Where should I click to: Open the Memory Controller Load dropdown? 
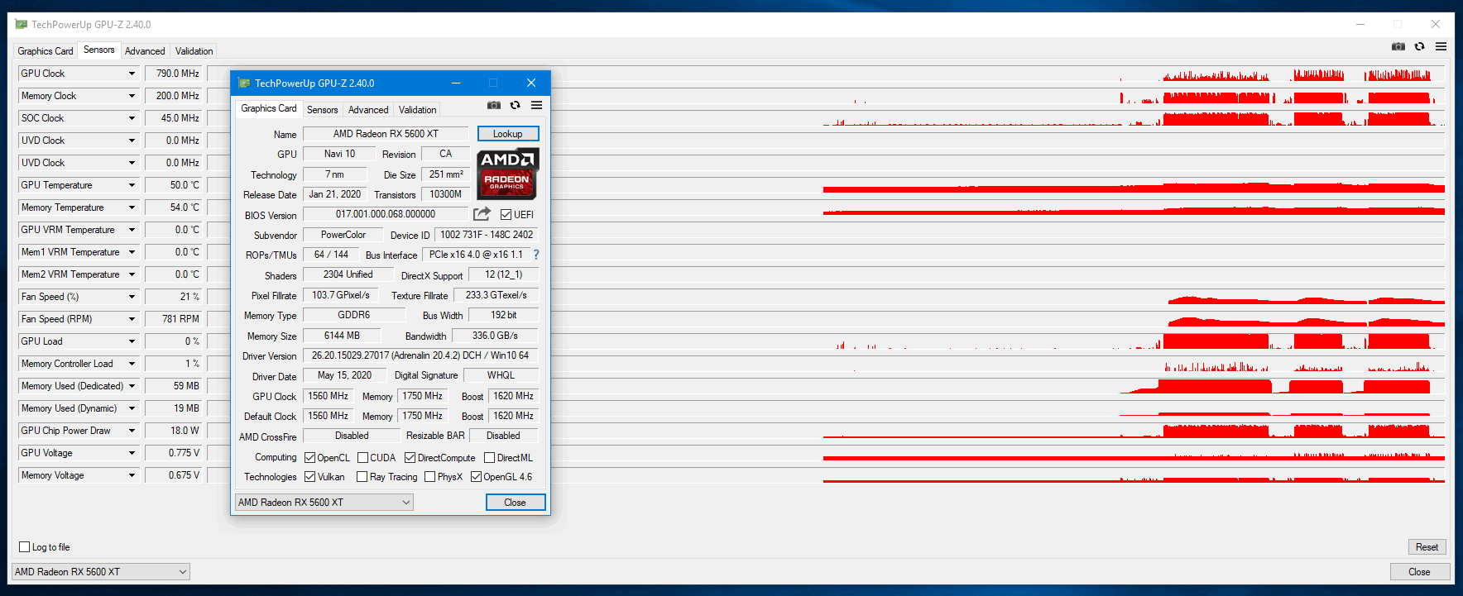132,364
